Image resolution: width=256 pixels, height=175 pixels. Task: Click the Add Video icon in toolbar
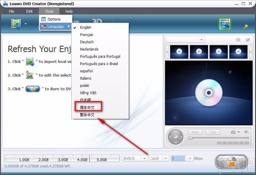[x=16, y=24]
